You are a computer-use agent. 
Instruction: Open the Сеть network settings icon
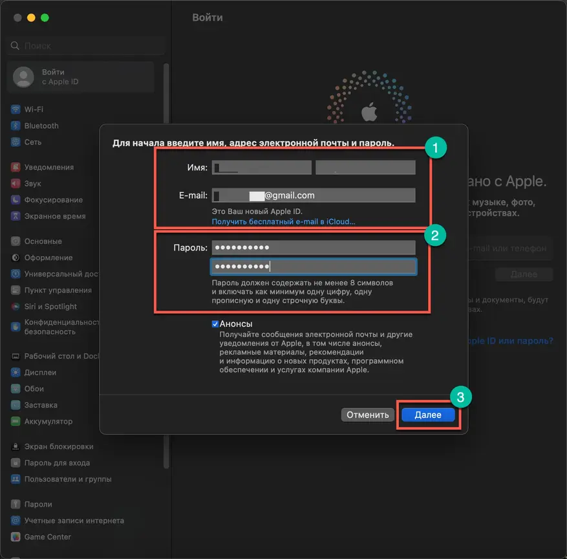click(16, 142)
